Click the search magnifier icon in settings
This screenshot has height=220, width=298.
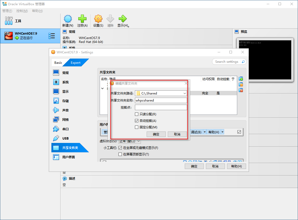pyautogui.click(x=243, y=62)
